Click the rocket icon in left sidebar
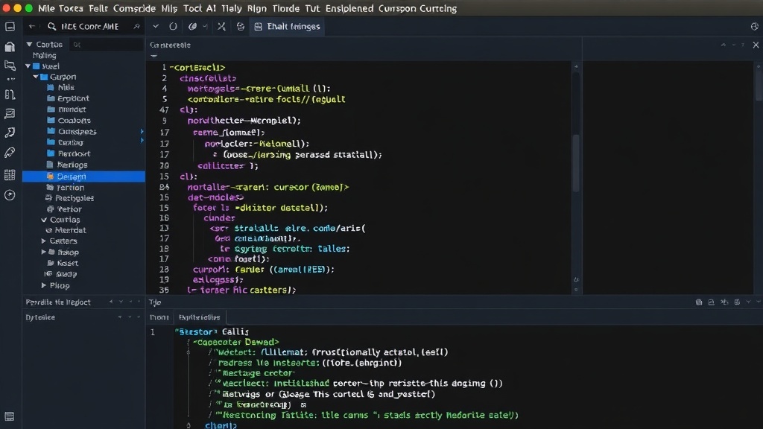Image resolution: width=763 pixels, height=429 pixels. (10, 153)
